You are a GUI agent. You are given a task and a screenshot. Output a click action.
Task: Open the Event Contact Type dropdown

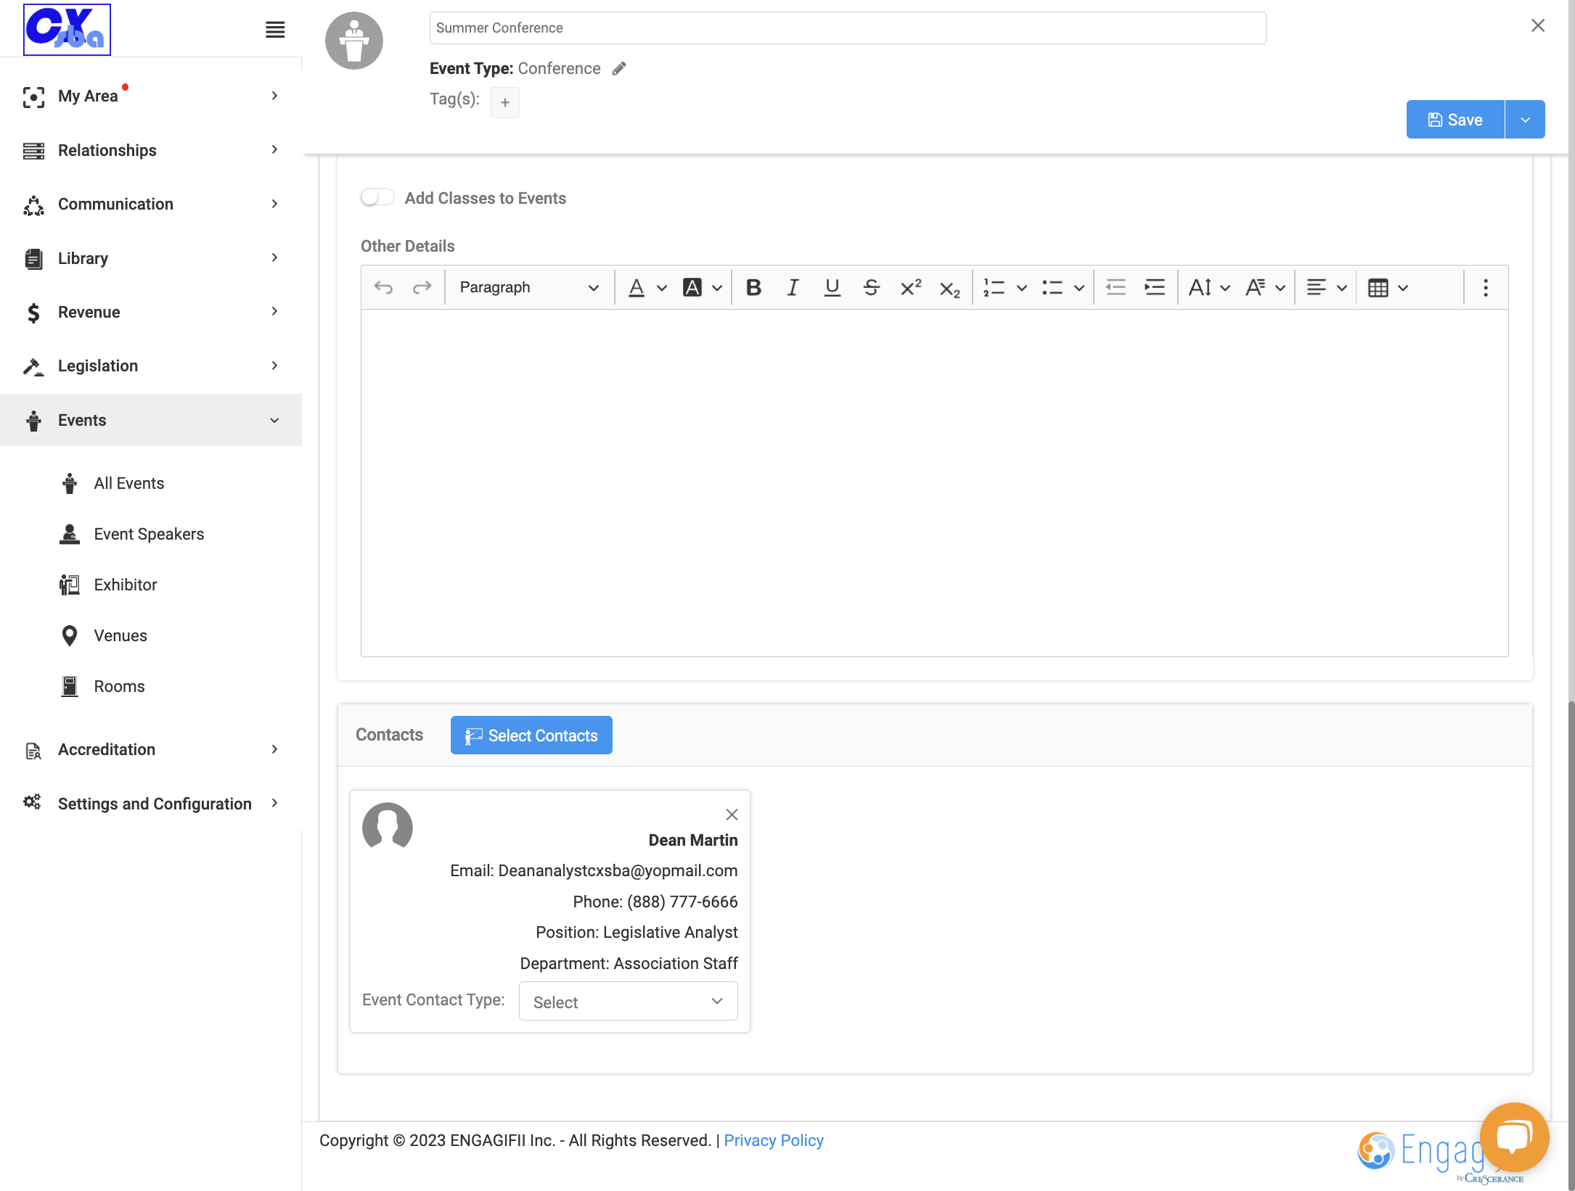point(629,1001)
